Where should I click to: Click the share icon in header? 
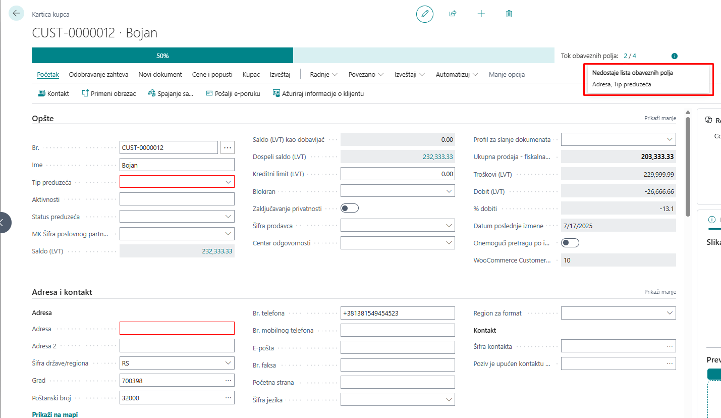[453, 14]
